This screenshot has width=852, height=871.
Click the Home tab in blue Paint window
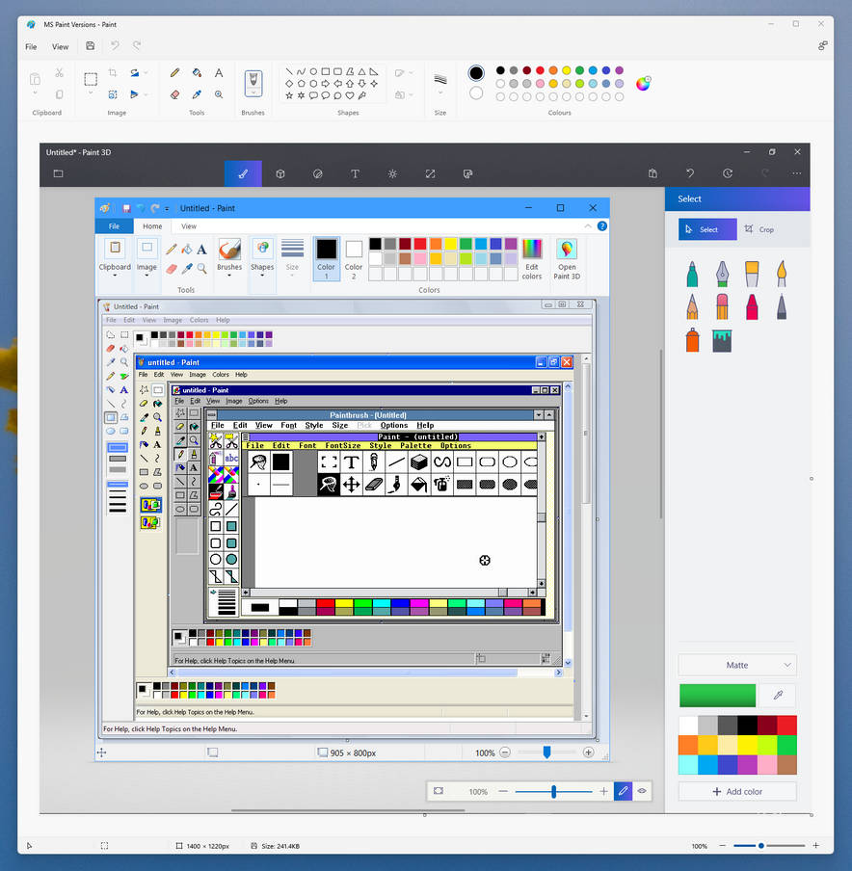coord(152,226)
